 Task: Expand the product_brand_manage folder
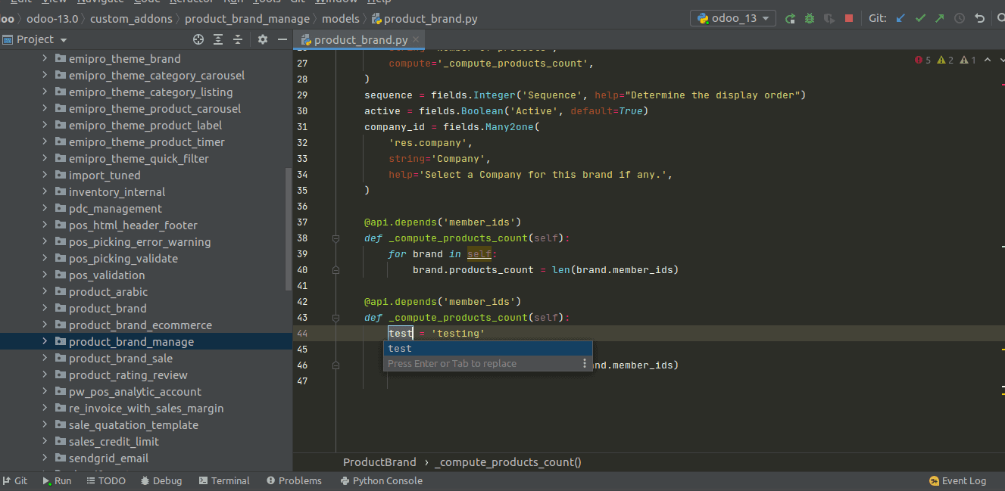(45, 342)
